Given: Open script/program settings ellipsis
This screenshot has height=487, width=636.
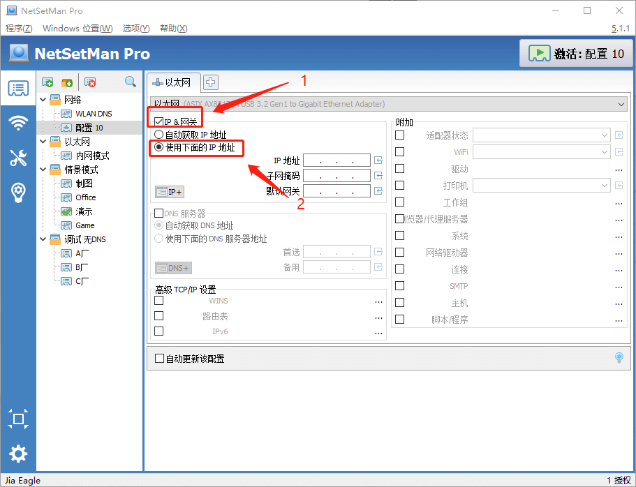Looking at the screenshot, I should tap(619, 321).
